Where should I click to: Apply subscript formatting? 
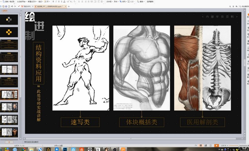tap(71, 1)
